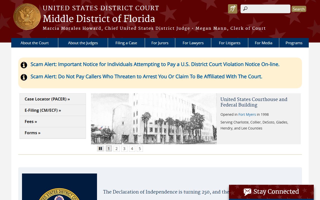
Task: Click the courthouse sketch image
Action: (x=154, y=119)
